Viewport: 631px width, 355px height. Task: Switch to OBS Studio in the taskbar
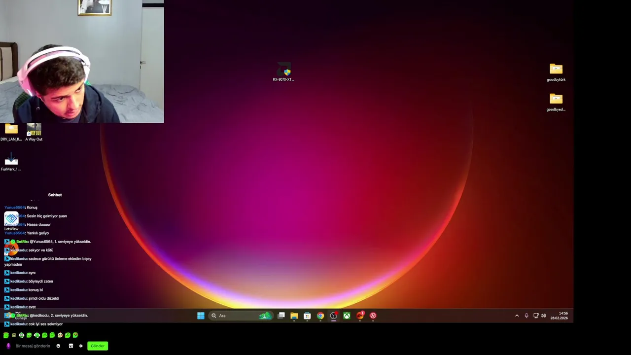click(334, 316)
